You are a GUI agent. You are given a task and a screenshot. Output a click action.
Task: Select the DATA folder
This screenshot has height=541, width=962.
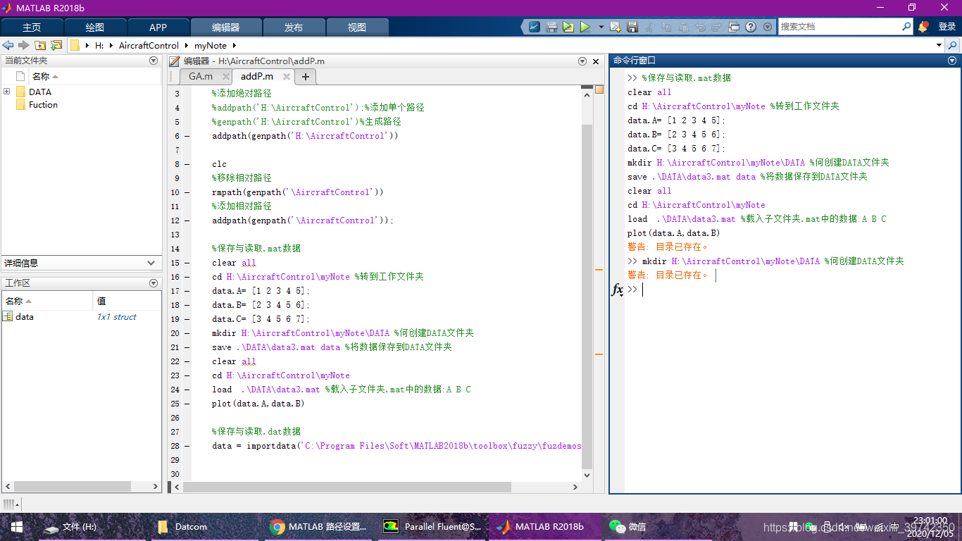pyautogui.click(x=40, y=92)
